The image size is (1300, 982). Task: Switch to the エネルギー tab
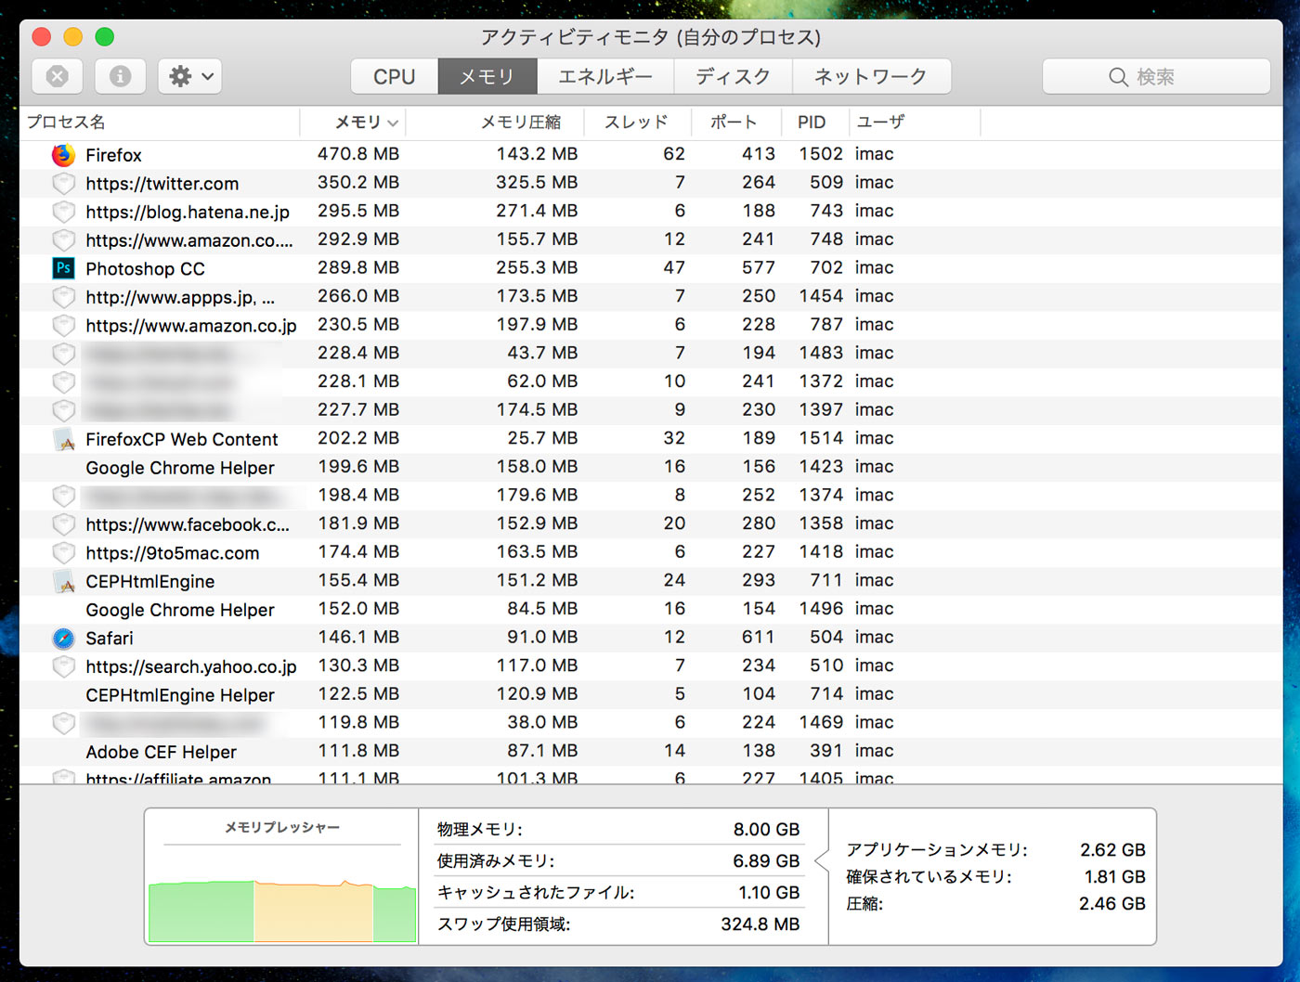tap(605, 77)
